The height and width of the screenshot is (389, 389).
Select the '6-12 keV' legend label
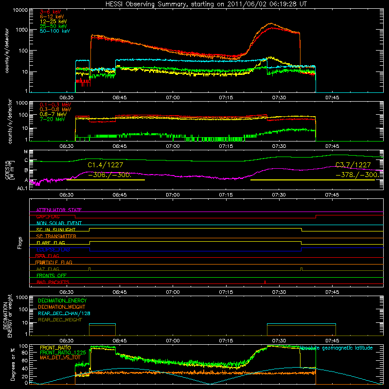52,17
